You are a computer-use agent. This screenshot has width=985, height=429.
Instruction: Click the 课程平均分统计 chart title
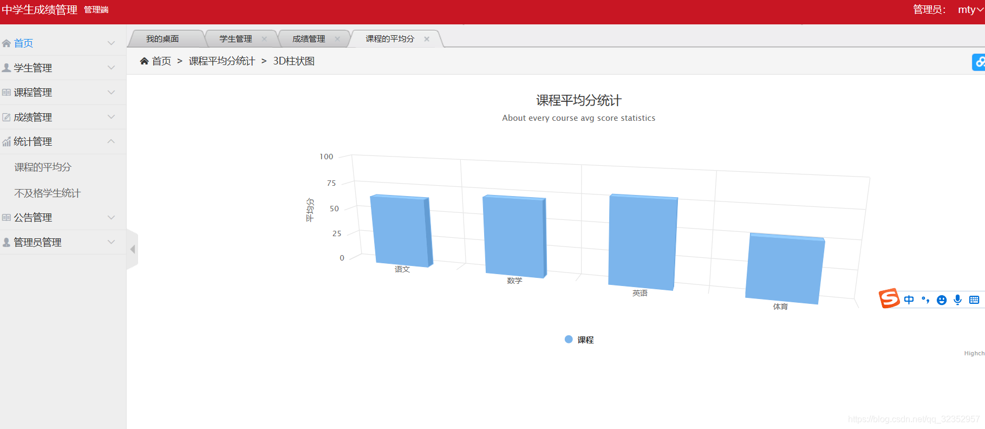click(x=579, y=100)
